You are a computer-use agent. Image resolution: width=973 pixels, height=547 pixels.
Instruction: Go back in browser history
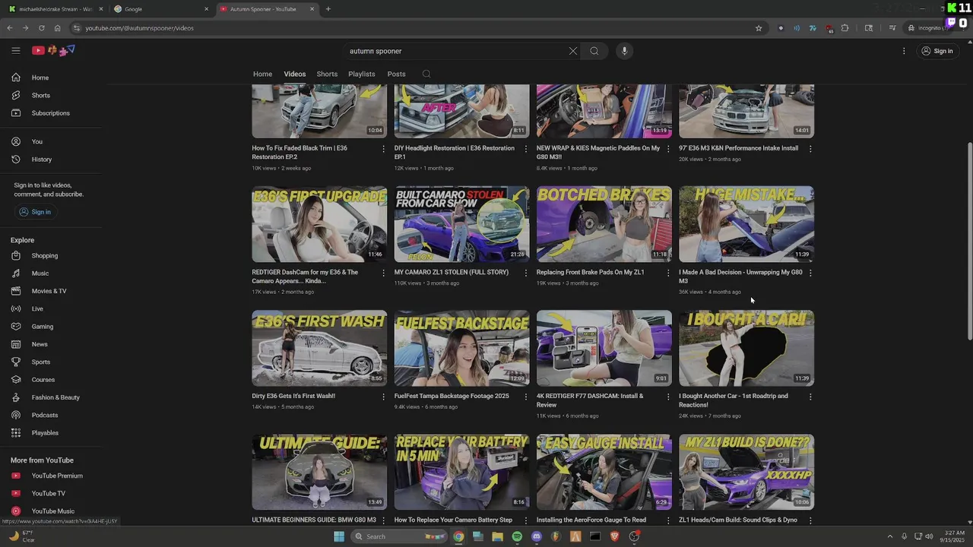9,28
